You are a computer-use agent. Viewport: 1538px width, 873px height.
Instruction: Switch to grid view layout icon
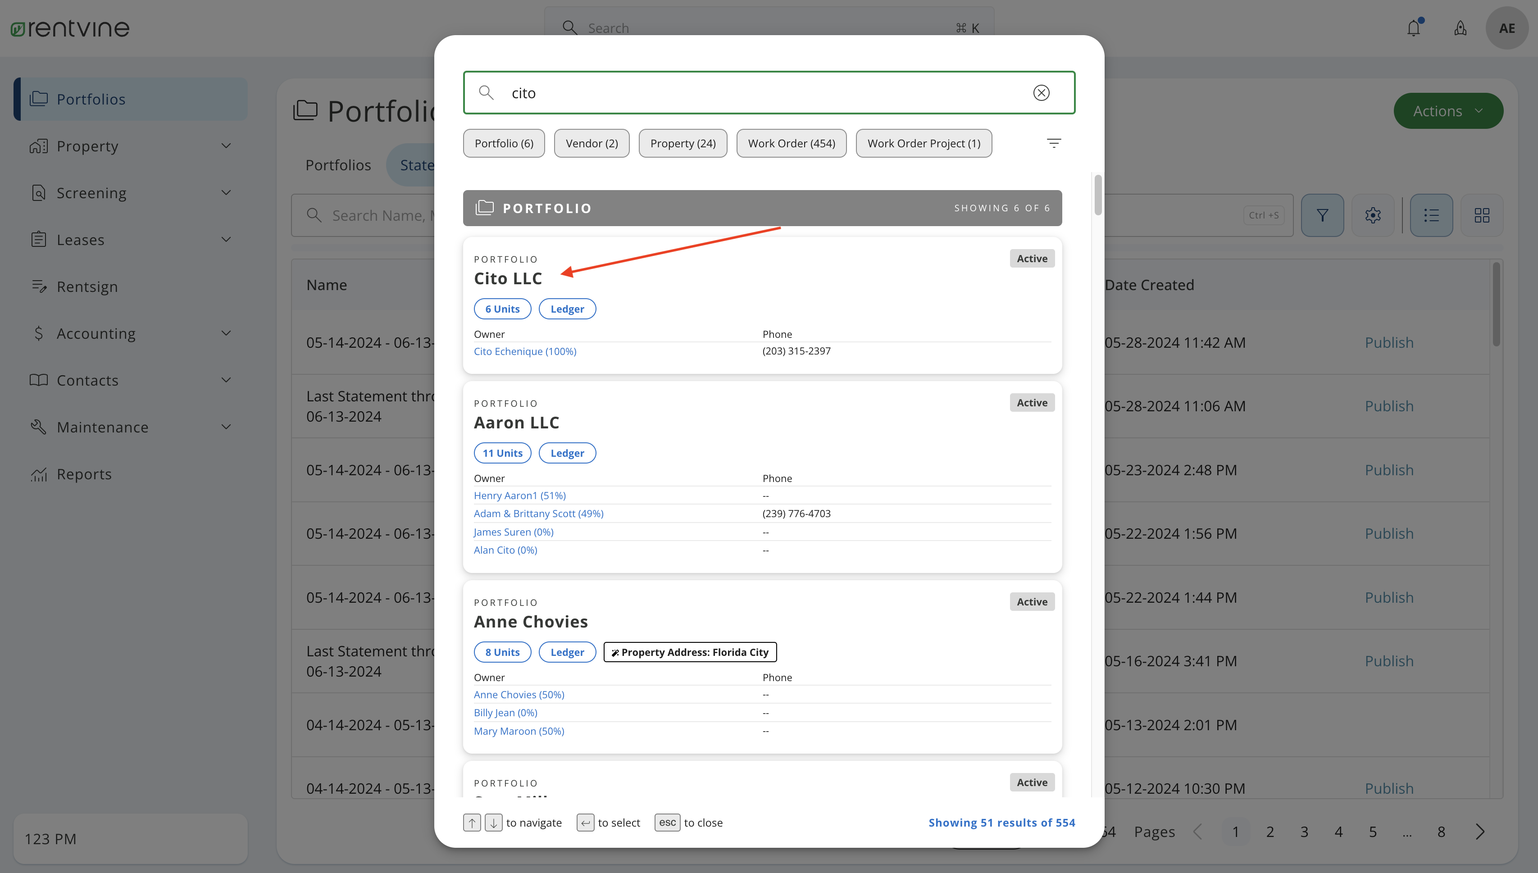tap(1482, 215)
